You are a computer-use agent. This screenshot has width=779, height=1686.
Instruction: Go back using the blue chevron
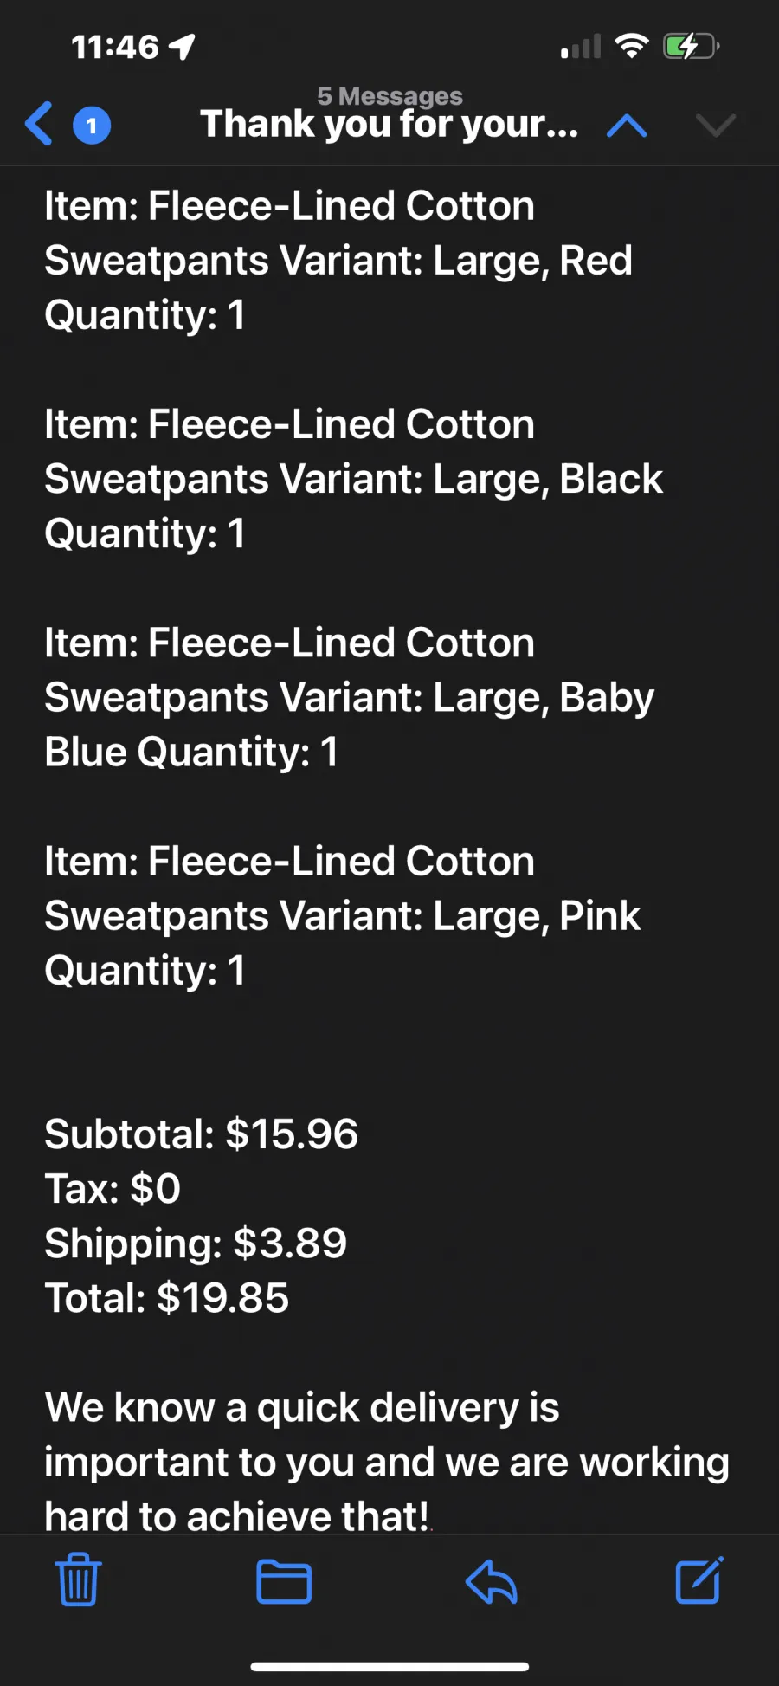39,124
